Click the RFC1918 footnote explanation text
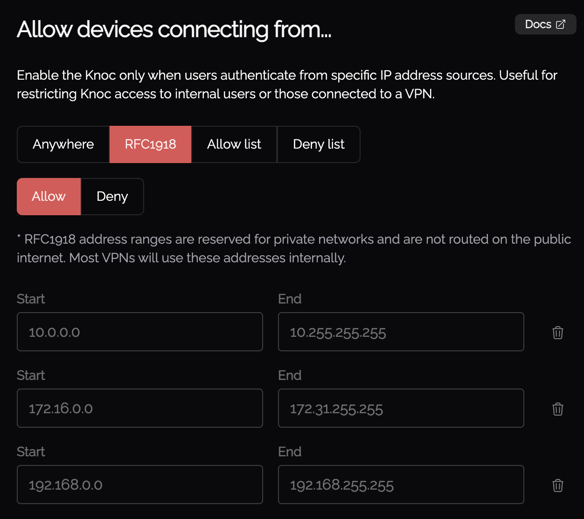The image size is (584, 519). click(294, 248)
